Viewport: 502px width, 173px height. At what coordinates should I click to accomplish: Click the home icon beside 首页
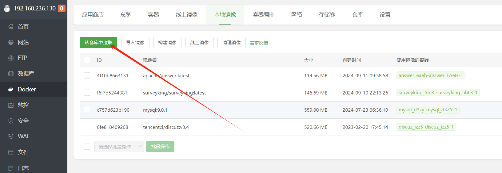[11, 27]
